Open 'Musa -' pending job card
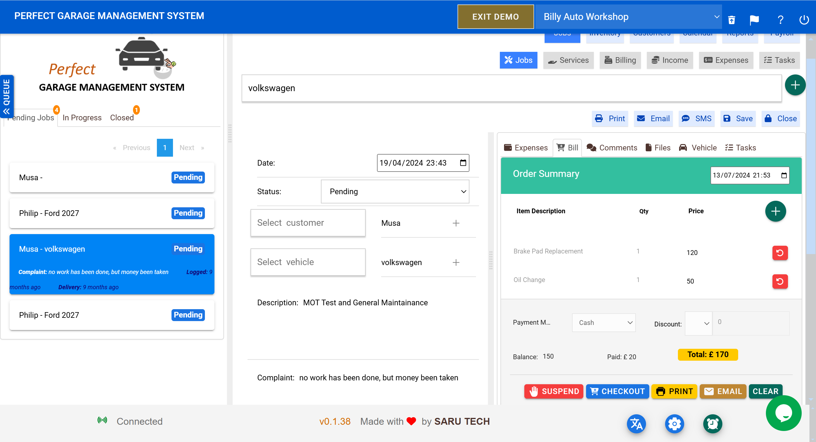The image size is (816, 442). point(112,178)
